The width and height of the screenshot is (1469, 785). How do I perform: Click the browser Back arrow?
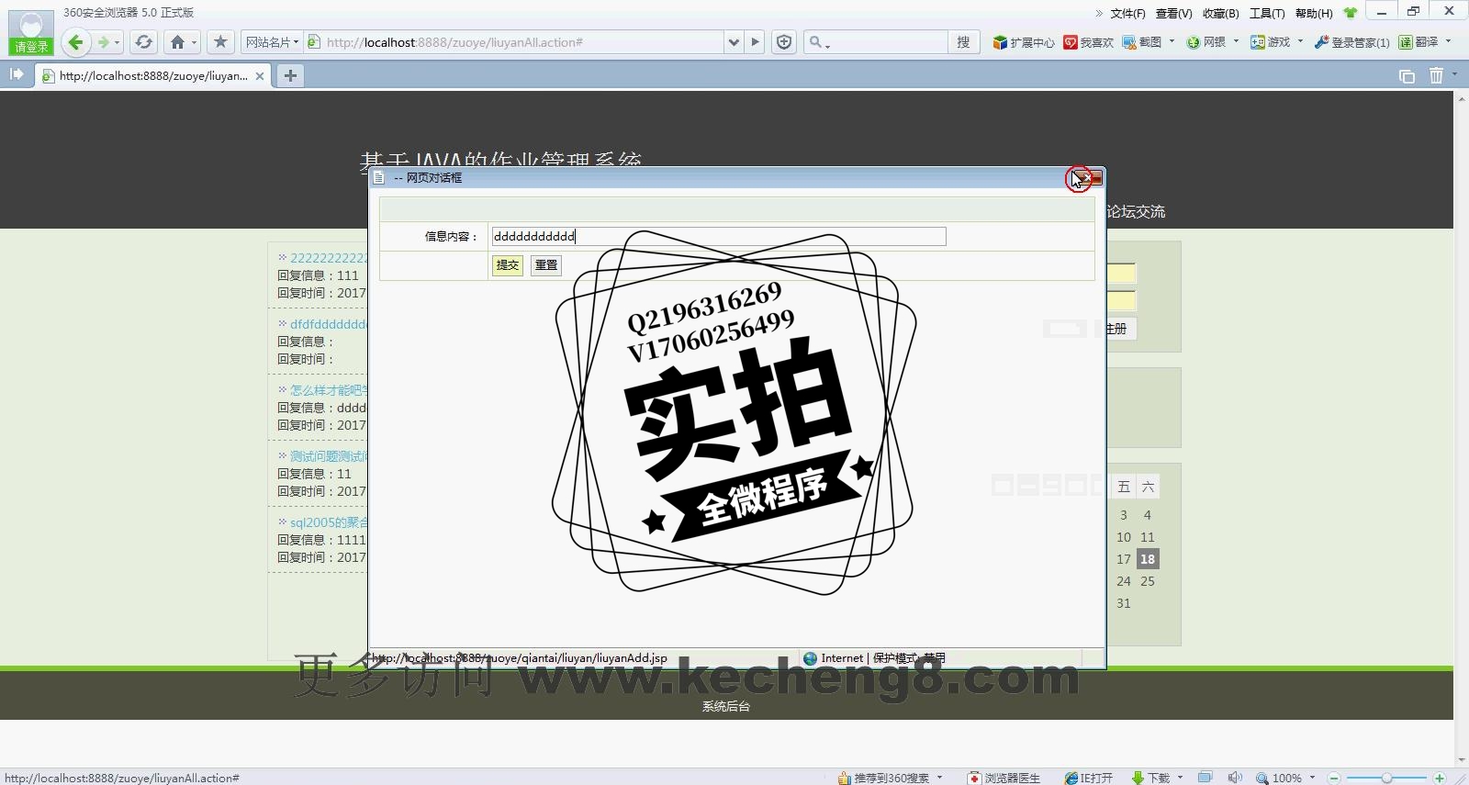76,42
